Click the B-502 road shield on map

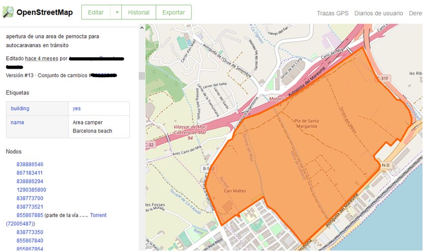[x=209, y=169]
